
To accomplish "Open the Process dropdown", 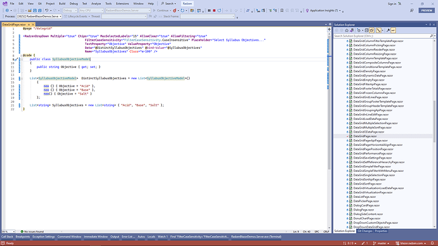I will (39, 16).
